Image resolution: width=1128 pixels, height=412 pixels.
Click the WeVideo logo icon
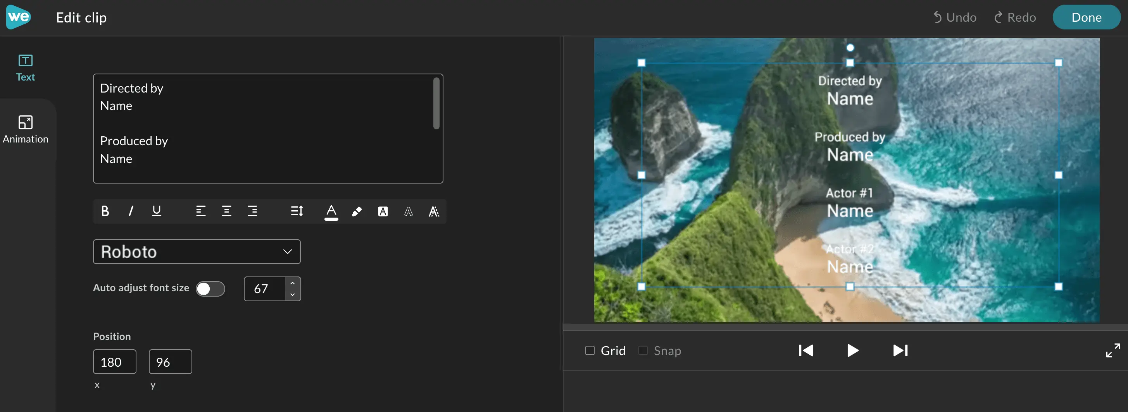[18, 17]
